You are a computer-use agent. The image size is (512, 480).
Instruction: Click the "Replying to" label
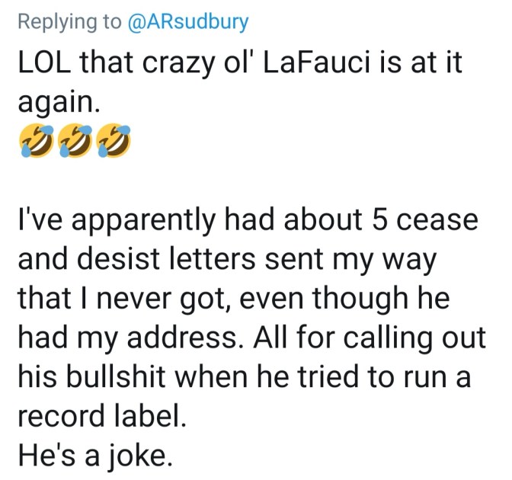[x=69, y=21]
